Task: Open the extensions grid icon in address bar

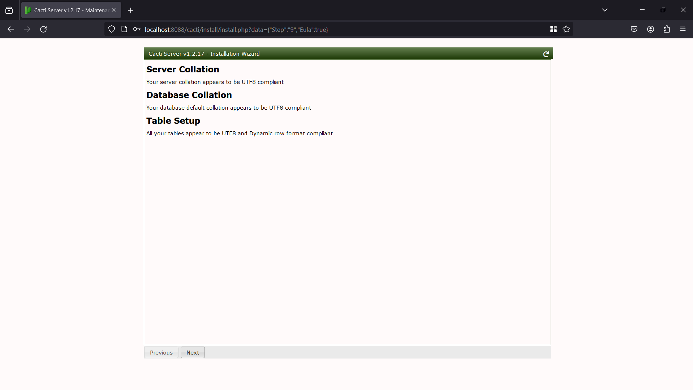Action: pyautogui.click(x=553, y=29)
